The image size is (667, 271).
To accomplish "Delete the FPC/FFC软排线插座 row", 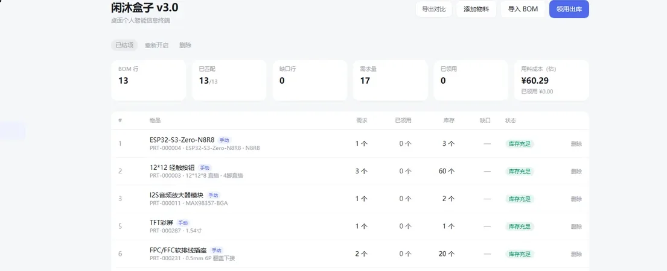I will click(x=576, y=254).
